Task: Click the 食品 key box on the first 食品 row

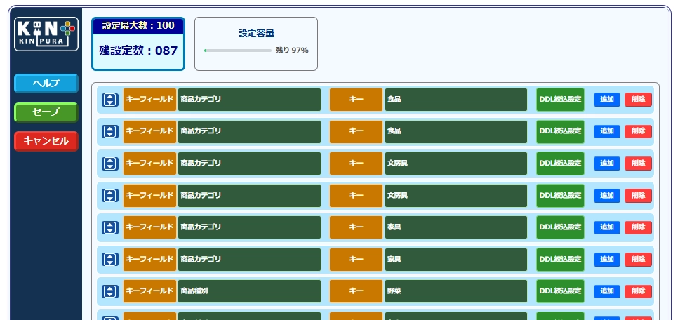Action: (x=456, y=100)
